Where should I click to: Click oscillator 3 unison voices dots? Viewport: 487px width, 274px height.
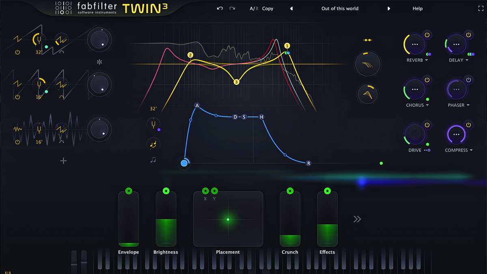tap(61, 142)
